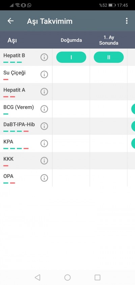Screen dimensions: 135x285
Task: Open KPA vaccine info icon
Action: (44, 144)
